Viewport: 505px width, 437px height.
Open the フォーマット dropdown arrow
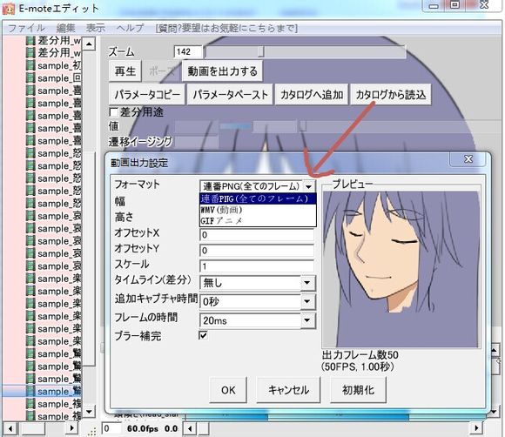(x=308, y=186)
